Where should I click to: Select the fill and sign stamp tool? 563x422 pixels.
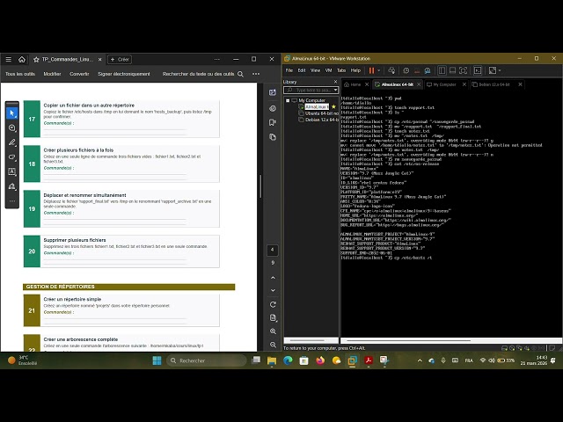click(x=11, y=186)
